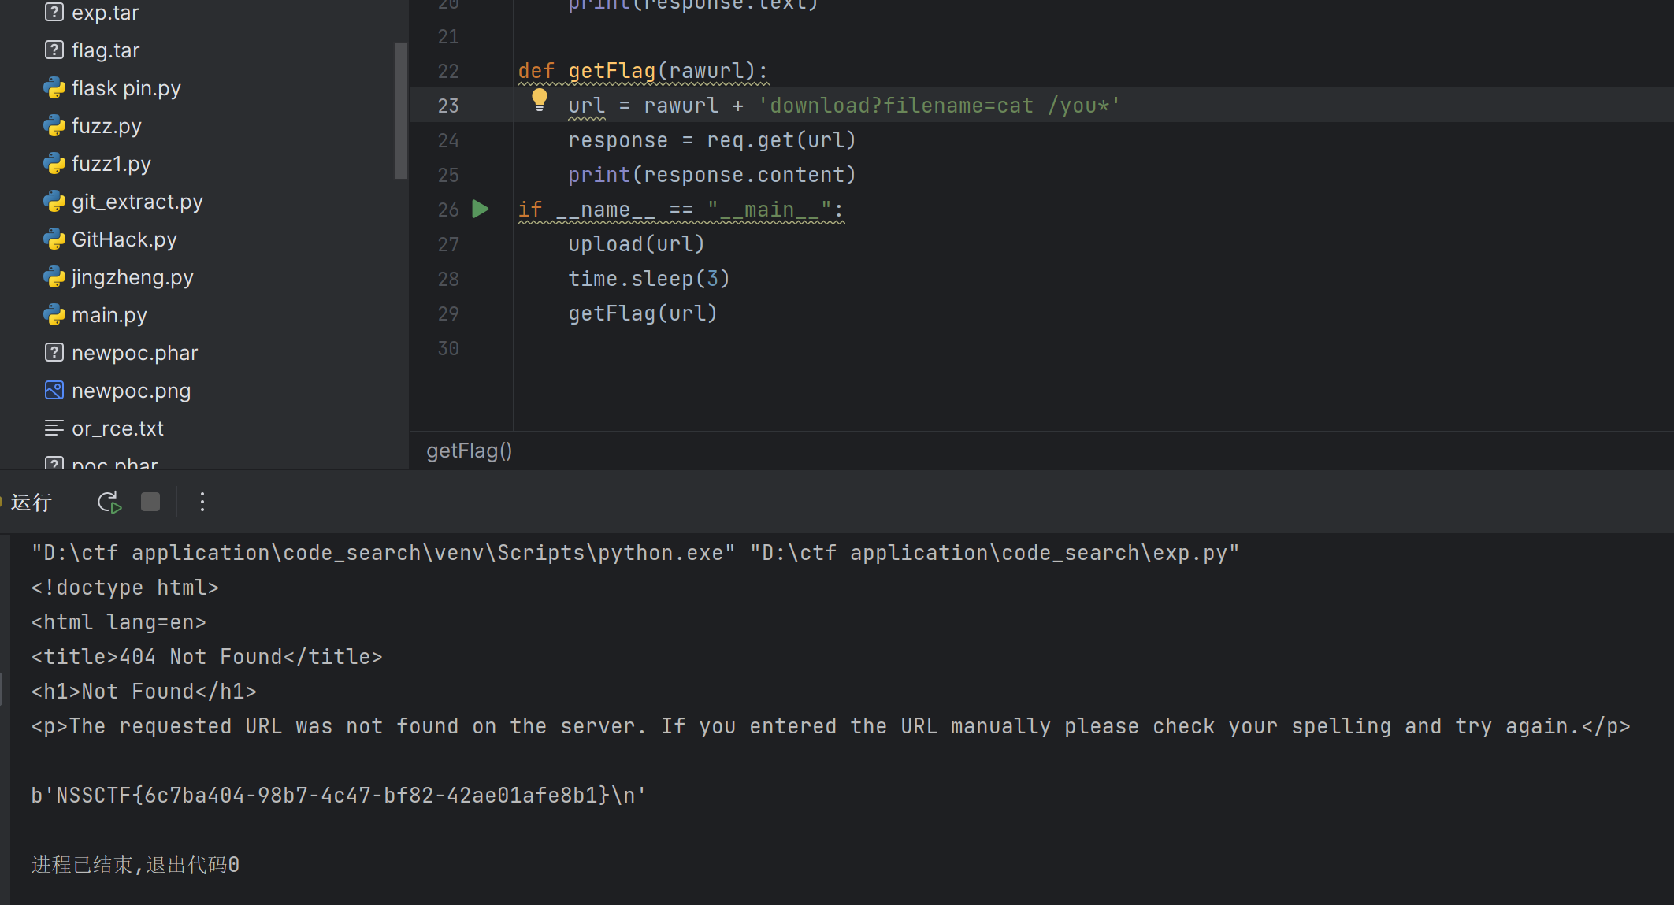
Task: Select fuzz1.py in the file list
Action: pos(111,164)
